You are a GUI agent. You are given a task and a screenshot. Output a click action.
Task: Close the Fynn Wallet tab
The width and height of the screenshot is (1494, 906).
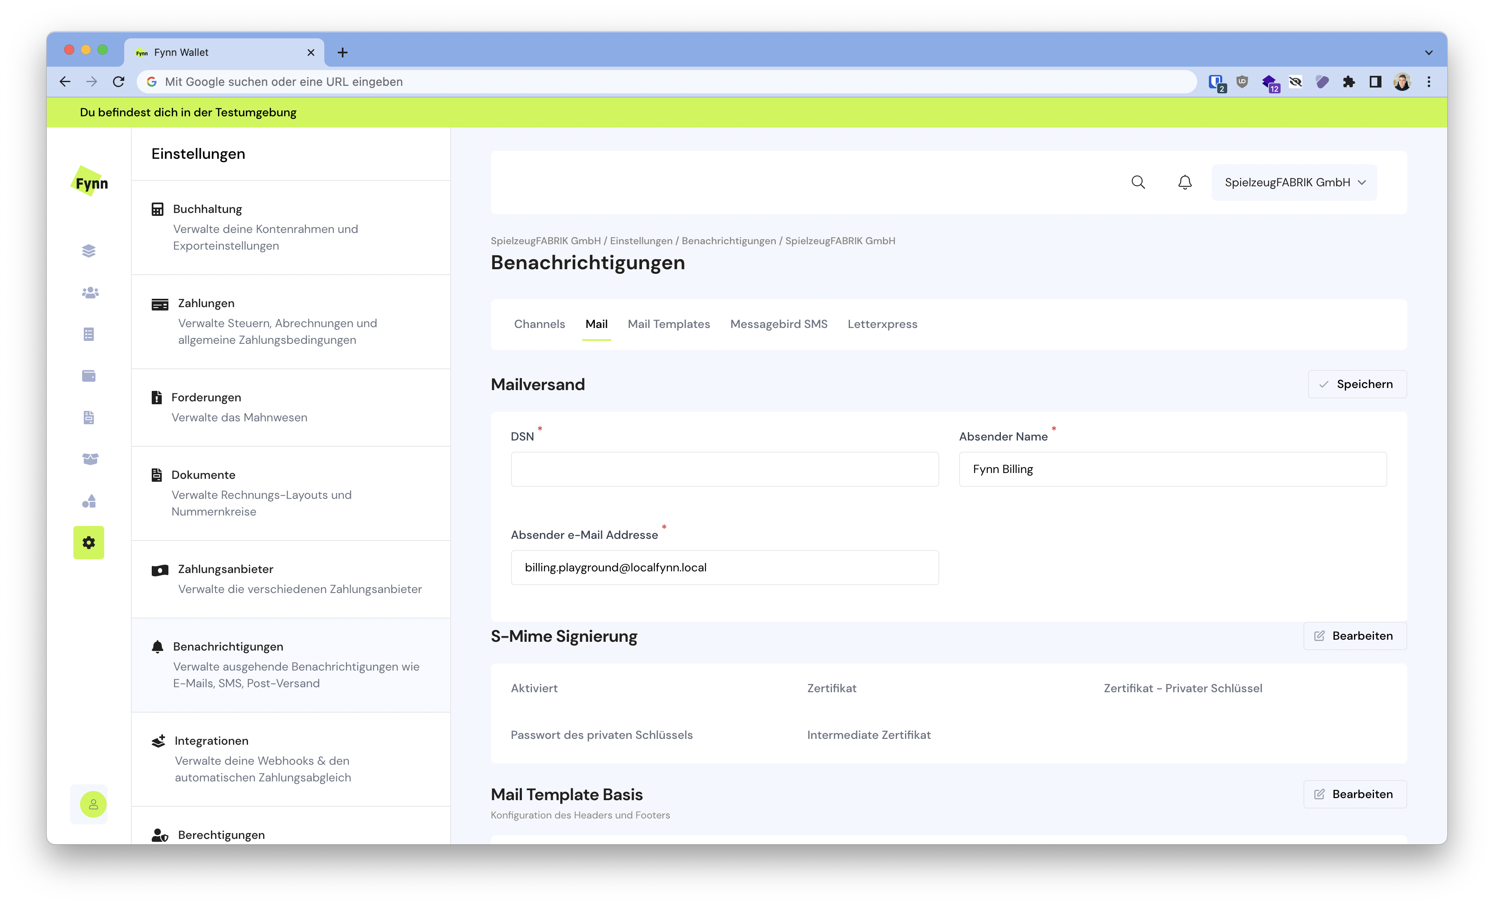click(311, 53)
